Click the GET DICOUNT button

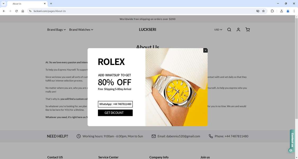pyautogui.click(x=115, y=113)
